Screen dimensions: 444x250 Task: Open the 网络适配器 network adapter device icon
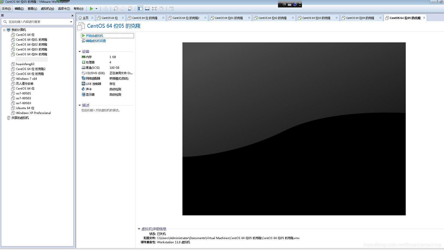click(83, 78)
